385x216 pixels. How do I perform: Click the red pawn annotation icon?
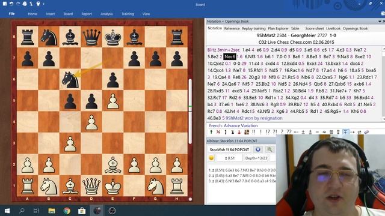[239, 132]
